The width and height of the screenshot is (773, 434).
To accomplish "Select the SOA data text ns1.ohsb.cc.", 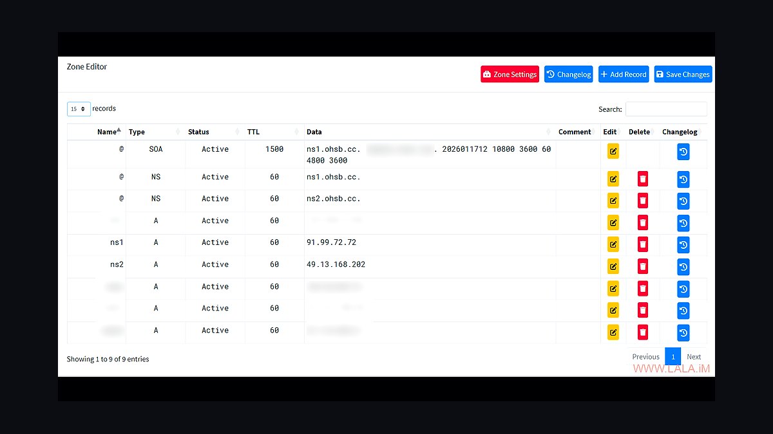I will (x=334, y=149).
